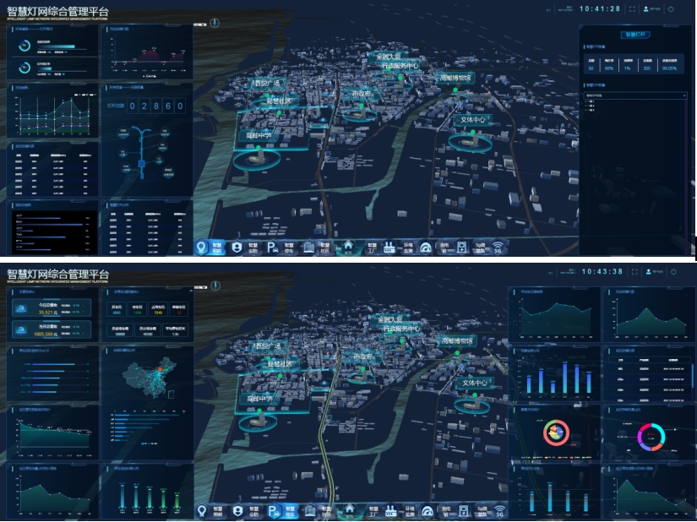Open user account menu in the 10:43:38 header
697x522 pixels.
651,272
